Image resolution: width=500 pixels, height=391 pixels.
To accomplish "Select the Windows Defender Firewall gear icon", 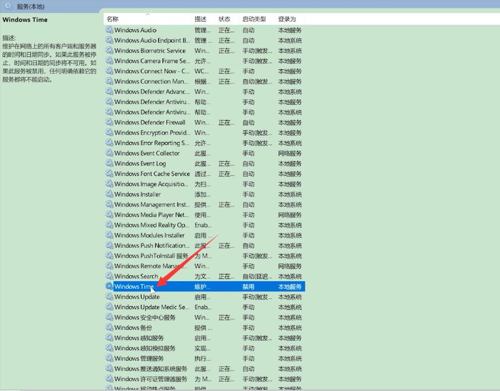I will point(109,122).
